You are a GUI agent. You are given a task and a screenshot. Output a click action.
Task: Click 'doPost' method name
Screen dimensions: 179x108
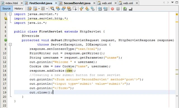click(x=56, y=40)
